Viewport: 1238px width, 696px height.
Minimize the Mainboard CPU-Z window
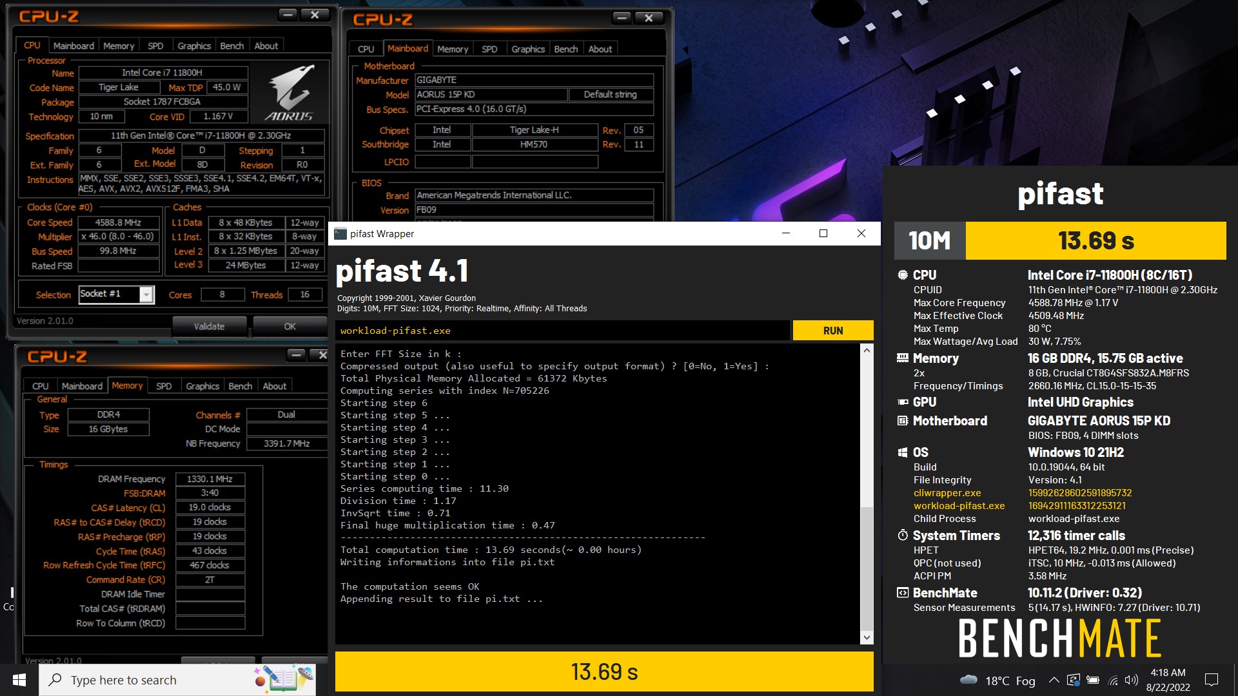click(622, 18)
